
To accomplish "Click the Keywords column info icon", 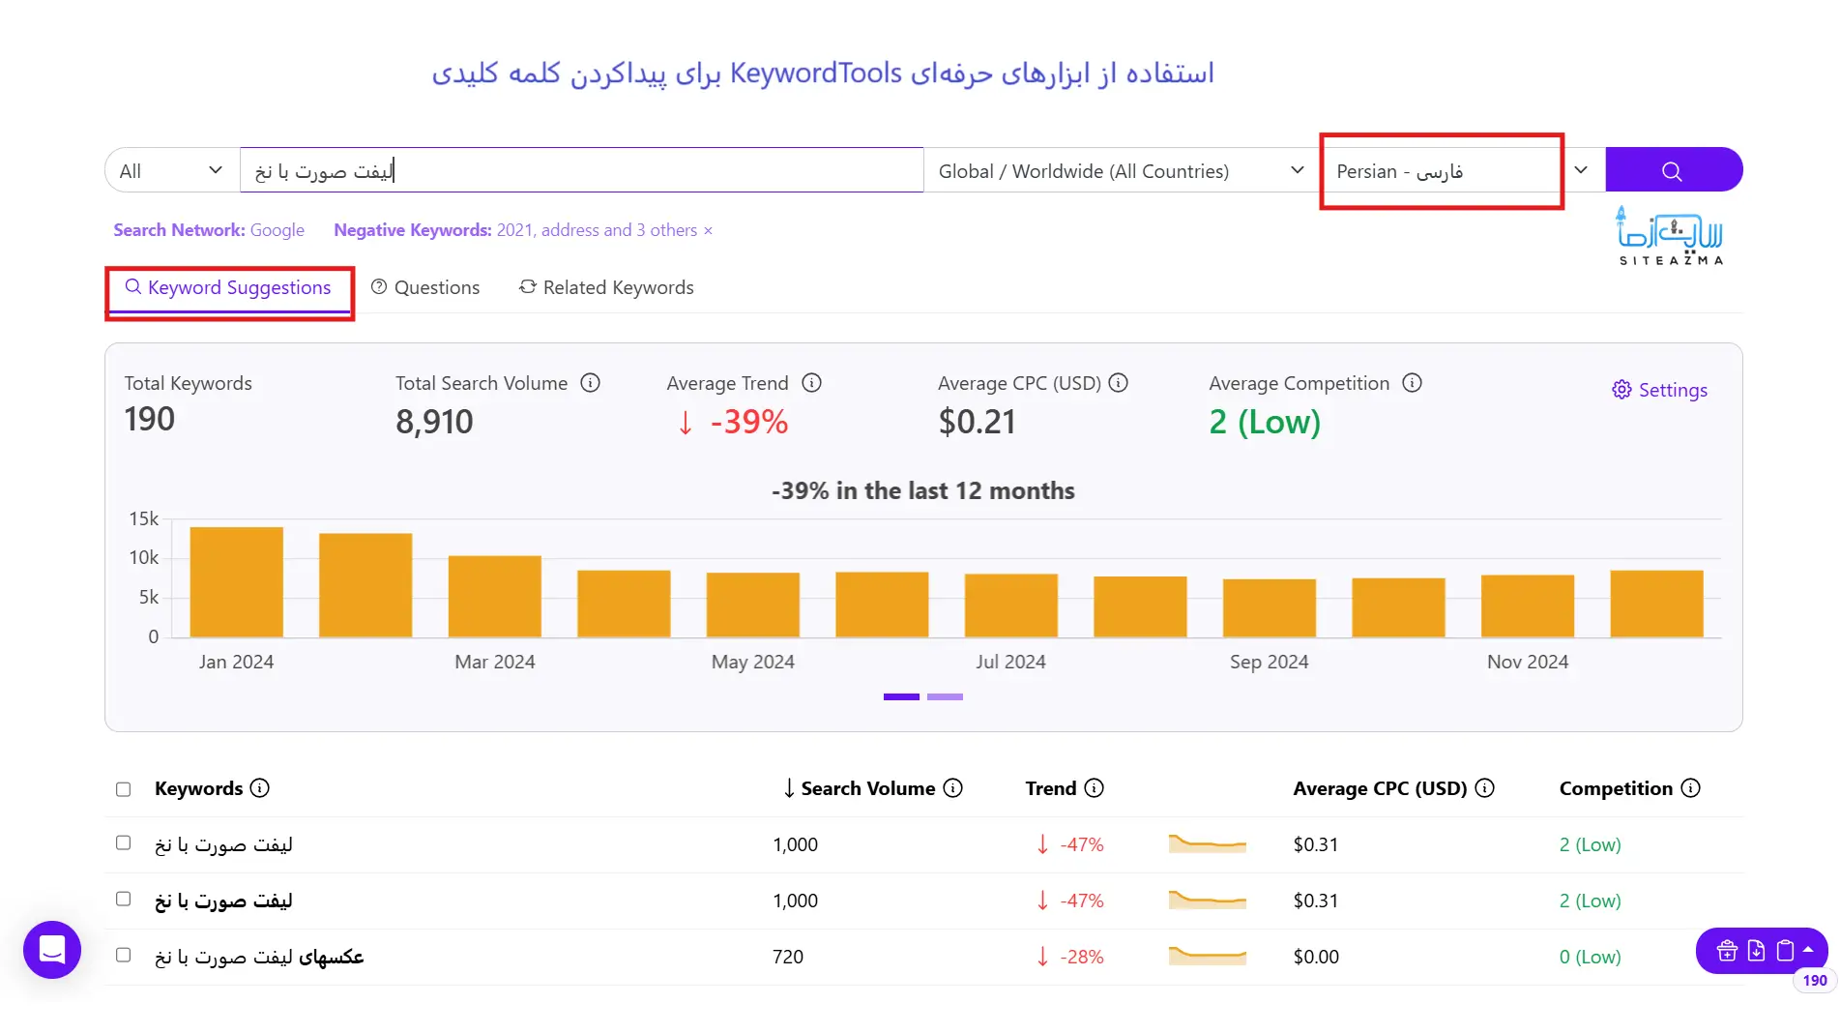I will tap(259, 788).
